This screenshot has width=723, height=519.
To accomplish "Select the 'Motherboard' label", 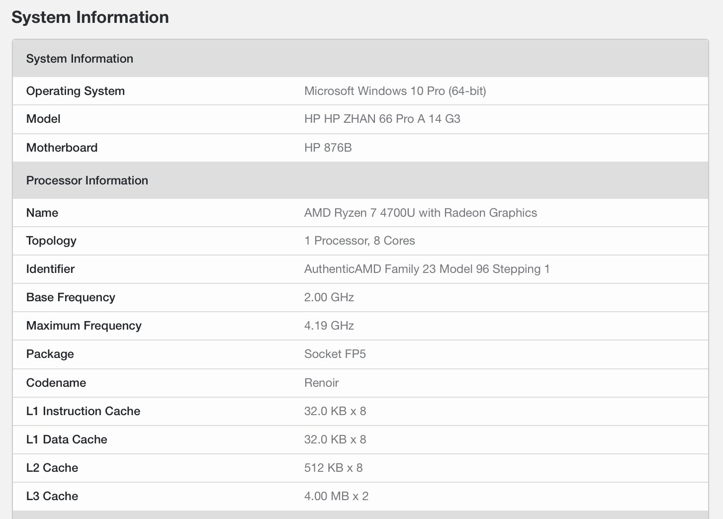I will [x=62, y=148].
